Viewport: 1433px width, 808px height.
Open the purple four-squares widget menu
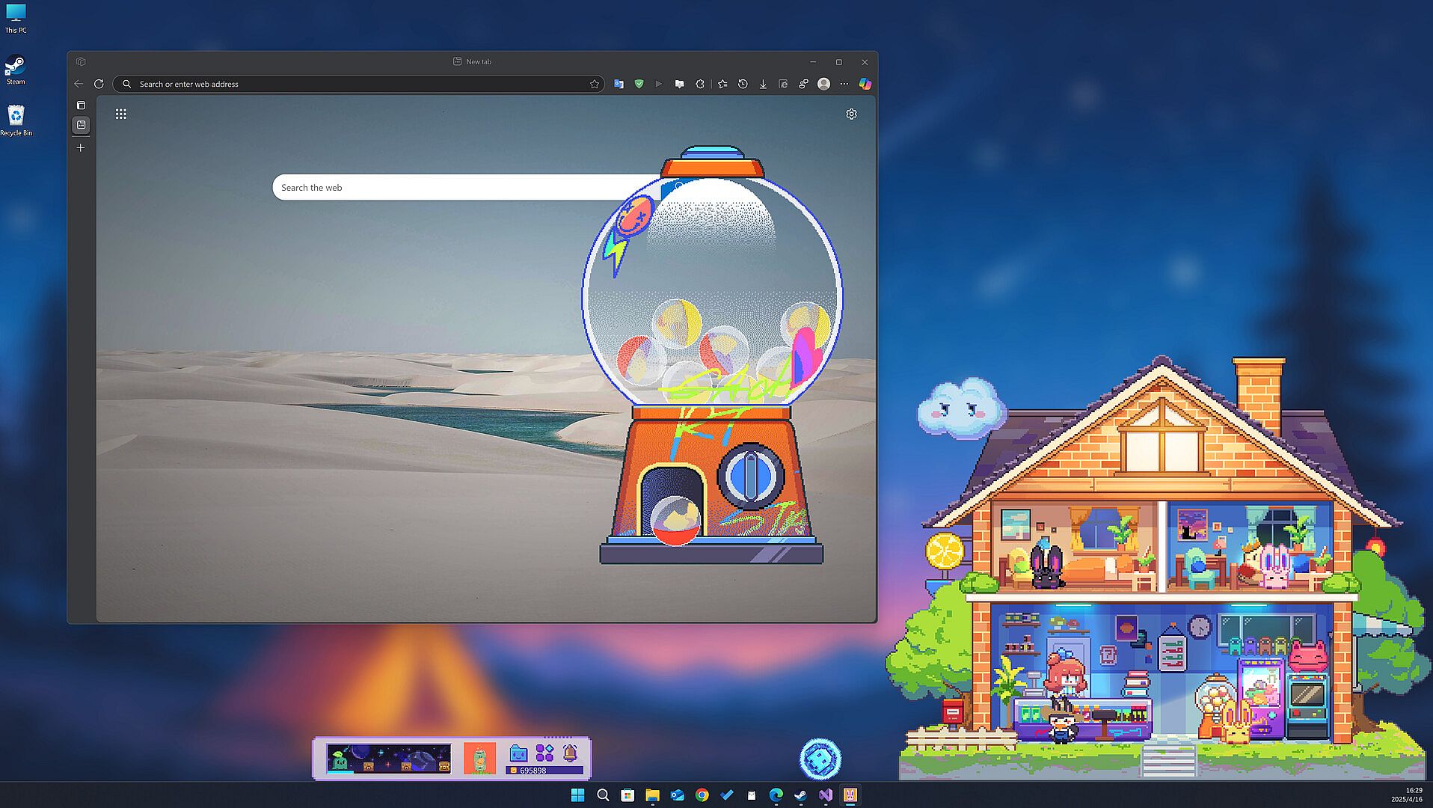coord(544,753)
